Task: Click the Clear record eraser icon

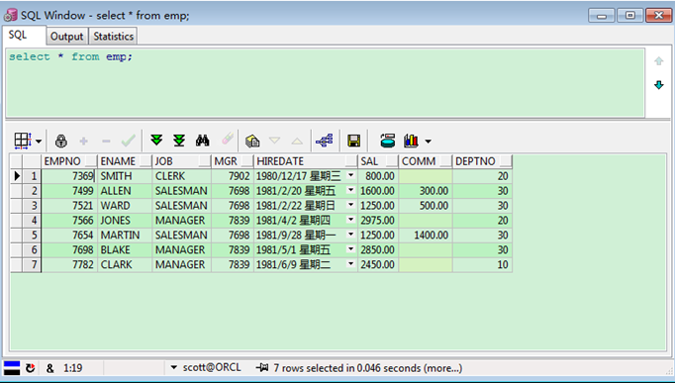Action: tap(228, 139)
